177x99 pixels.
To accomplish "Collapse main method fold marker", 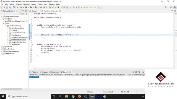I will [33, 25].
